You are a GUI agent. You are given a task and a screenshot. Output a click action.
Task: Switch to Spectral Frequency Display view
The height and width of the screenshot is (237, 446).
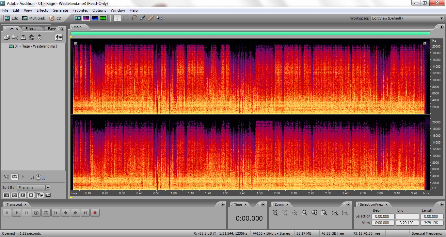[86, 18]
